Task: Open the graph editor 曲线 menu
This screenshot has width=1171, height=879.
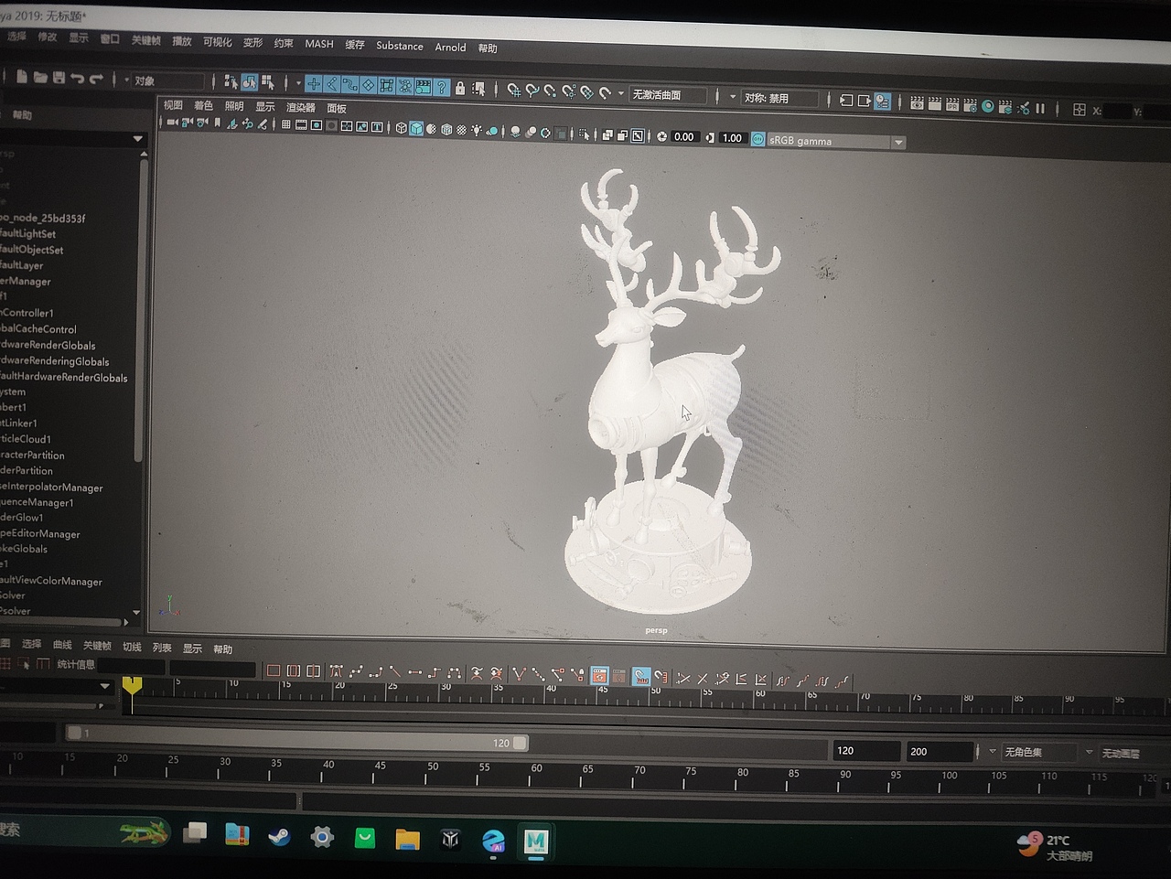Action: [x=62, y=645]
